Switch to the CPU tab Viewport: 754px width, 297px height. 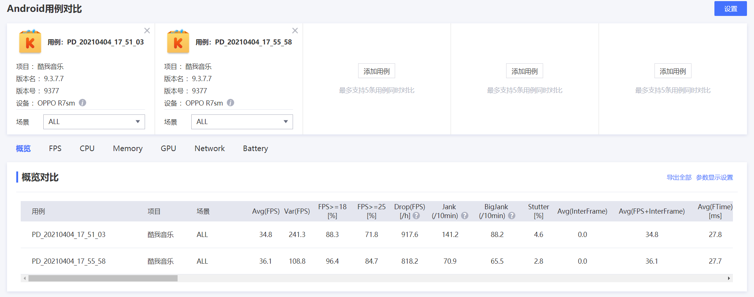coord(87,148)
